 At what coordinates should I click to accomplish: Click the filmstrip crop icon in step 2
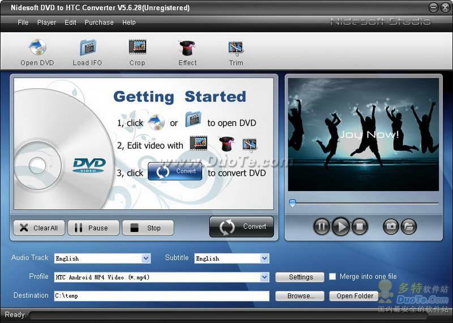(x=199, y=143)
